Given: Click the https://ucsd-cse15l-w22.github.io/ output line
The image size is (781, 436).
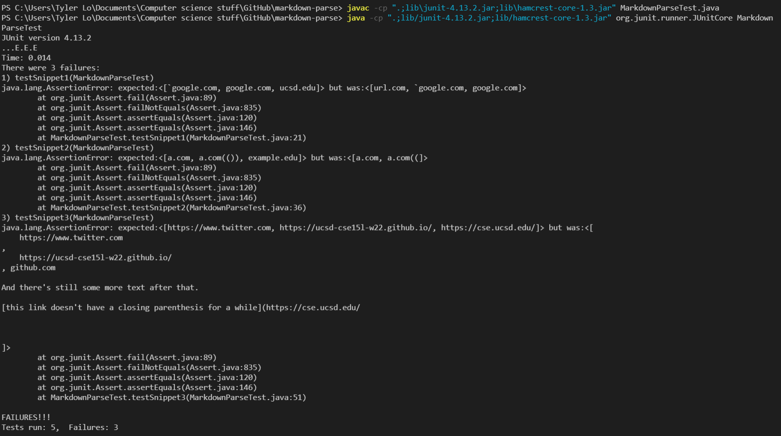Looking at the screenshot, I should [x=96, y=257].
